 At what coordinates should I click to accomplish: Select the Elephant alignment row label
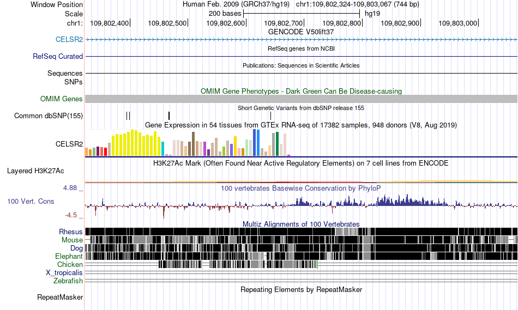tap(69, 257)
